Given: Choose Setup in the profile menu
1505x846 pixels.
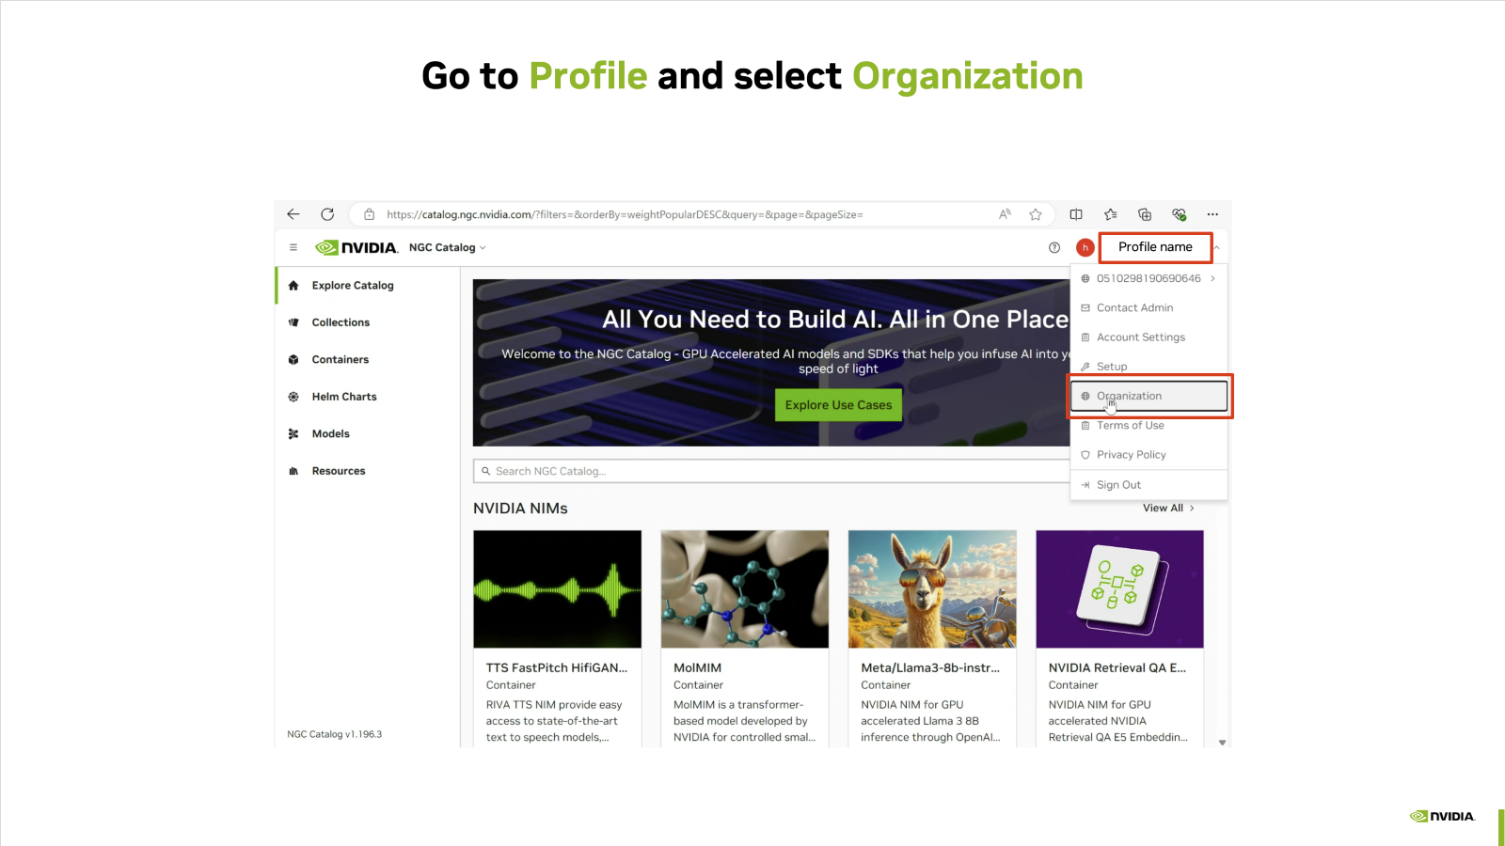Looking at the screenshot, I should [1149, 366].
